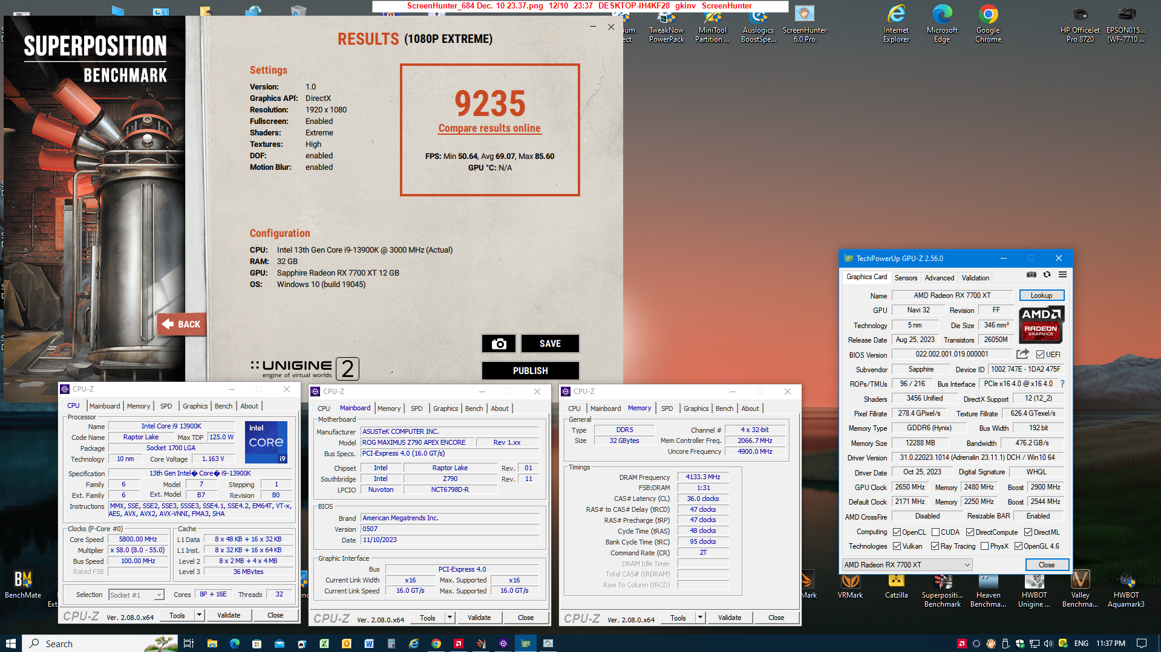Click the Bus Interface question mark icon
Screen dimensions: 1161x652
(1062, 384)
